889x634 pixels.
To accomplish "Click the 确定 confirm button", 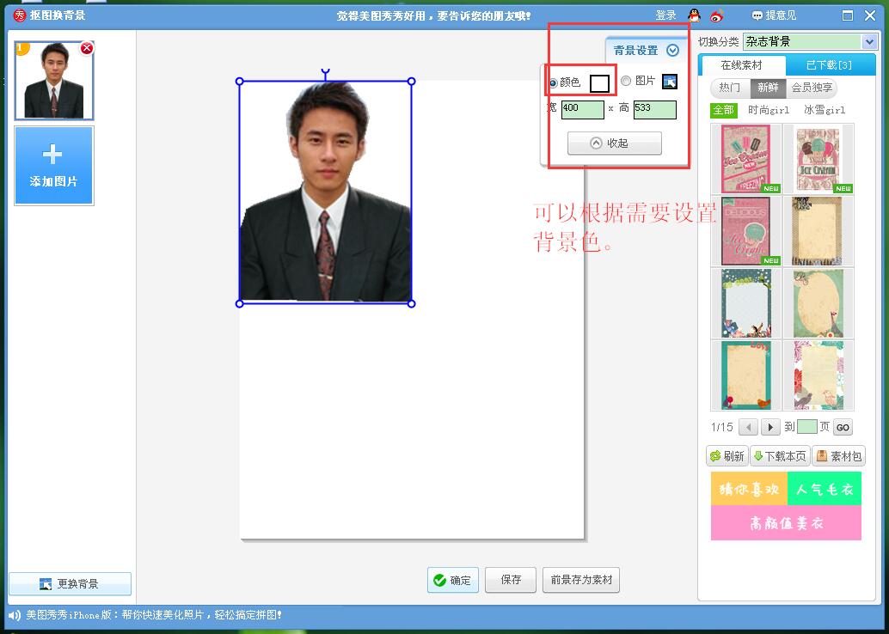I will 452,580.
